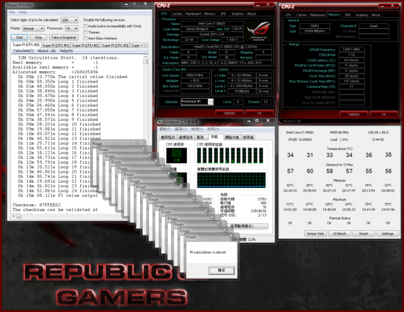Viewport: 404px width, 312px height.
Task: Select Super PI [CPU #2] tab
Action: click(85, 45)
